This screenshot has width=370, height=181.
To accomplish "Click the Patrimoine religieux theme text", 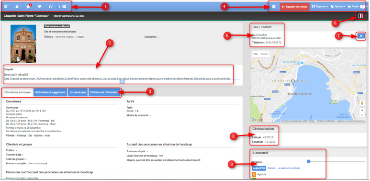I will tap(65, 37).
